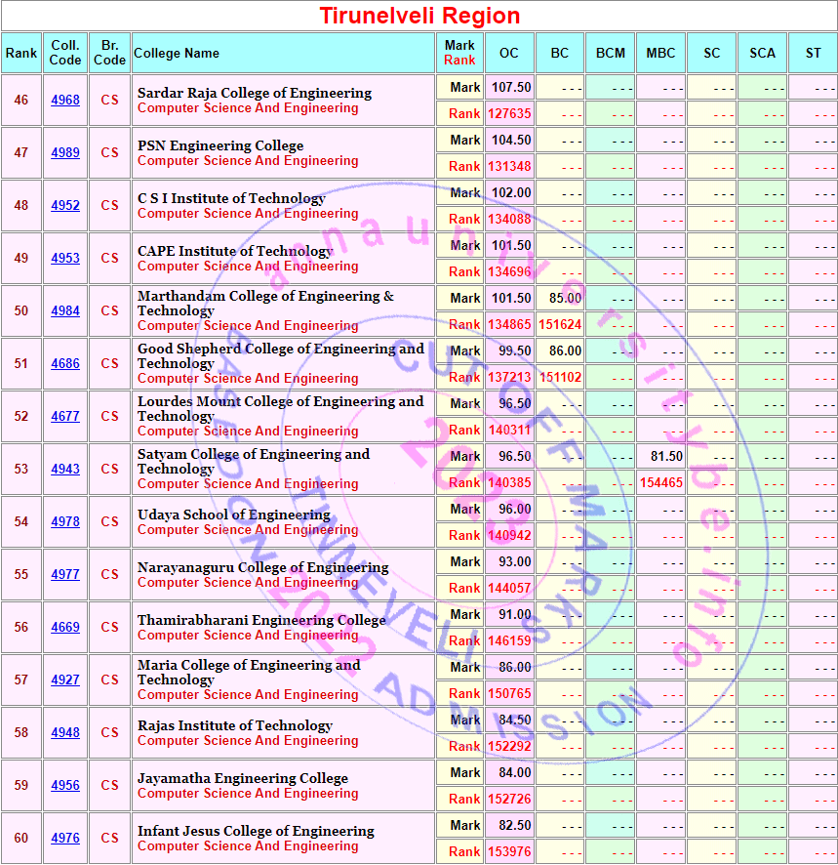The width and height of the screenshot is (838, 865).
Task: Select Sardar Raja College of Engineering name
Action: click(254, 93)
